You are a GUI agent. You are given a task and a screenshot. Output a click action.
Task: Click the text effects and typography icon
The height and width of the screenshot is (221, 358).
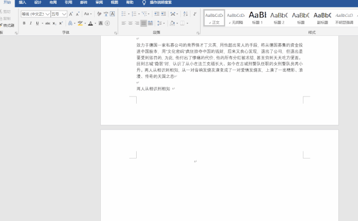[x=71, y=23]
